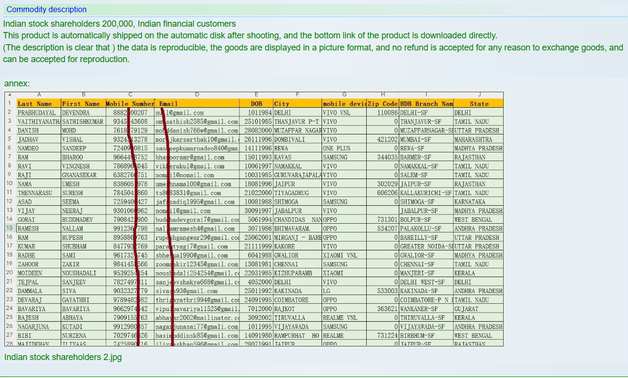Viewport: 628px width, 378px height.
Task: Click the HDB Branch Name column header
Action: coord(426,104)
